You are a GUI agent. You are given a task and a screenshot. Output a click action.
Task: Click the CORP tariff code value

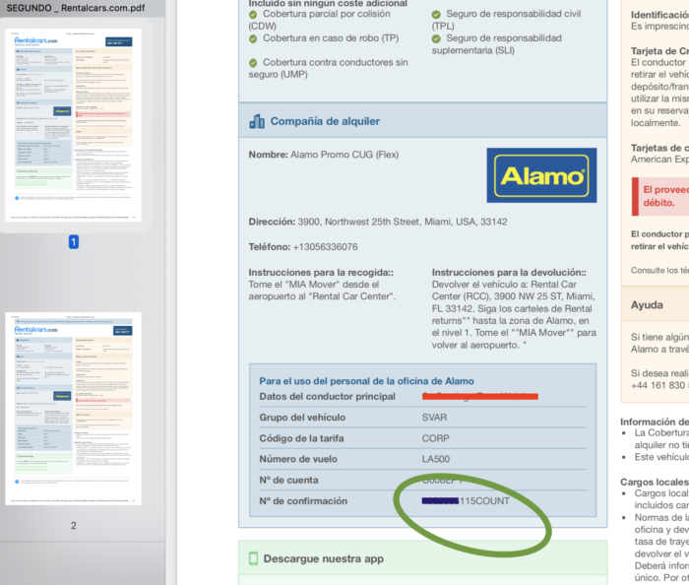(435, 438)
